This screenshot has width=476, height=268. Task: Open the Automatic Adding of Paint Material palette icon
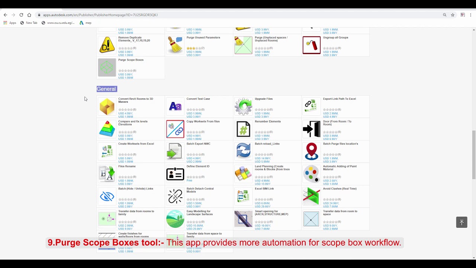(311, 174)
